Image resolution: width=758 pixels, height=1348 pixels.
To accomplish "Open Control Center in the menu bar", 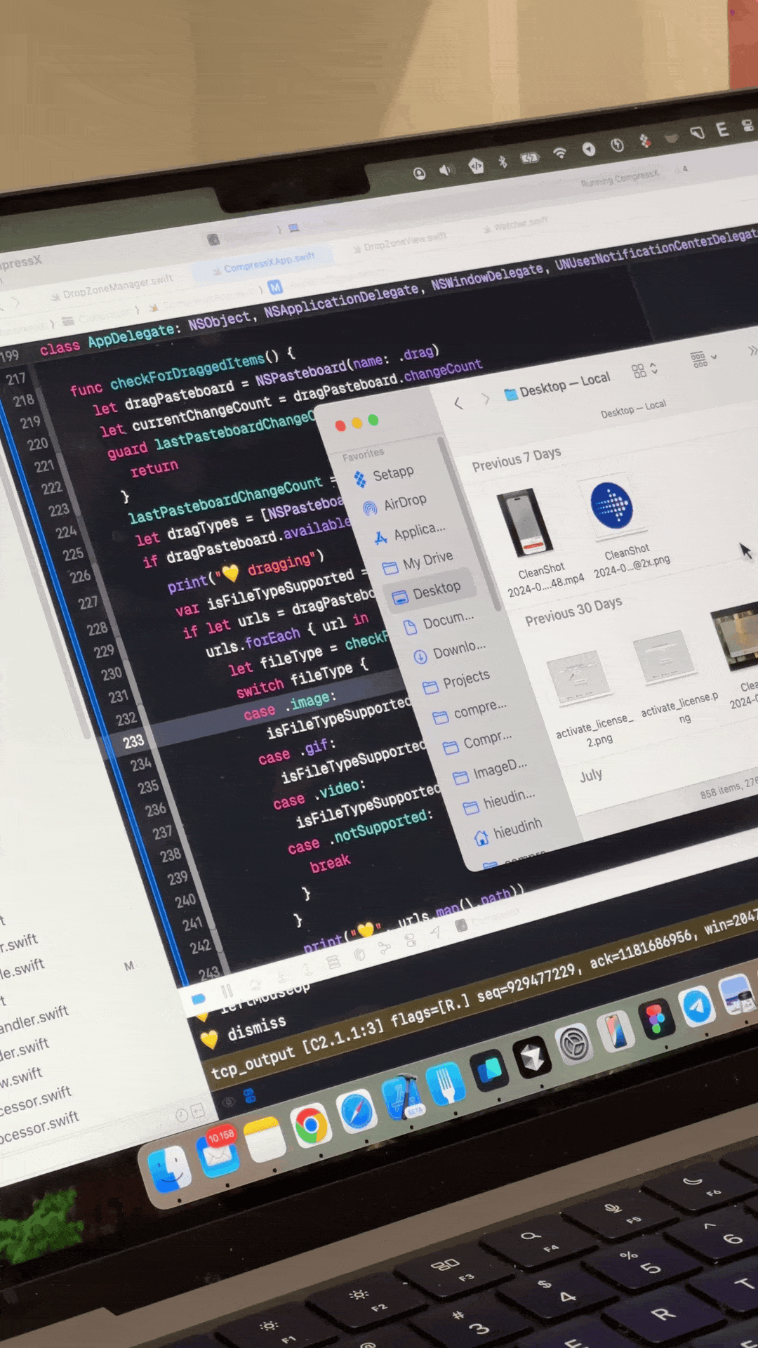I will (x=748, y=126).
